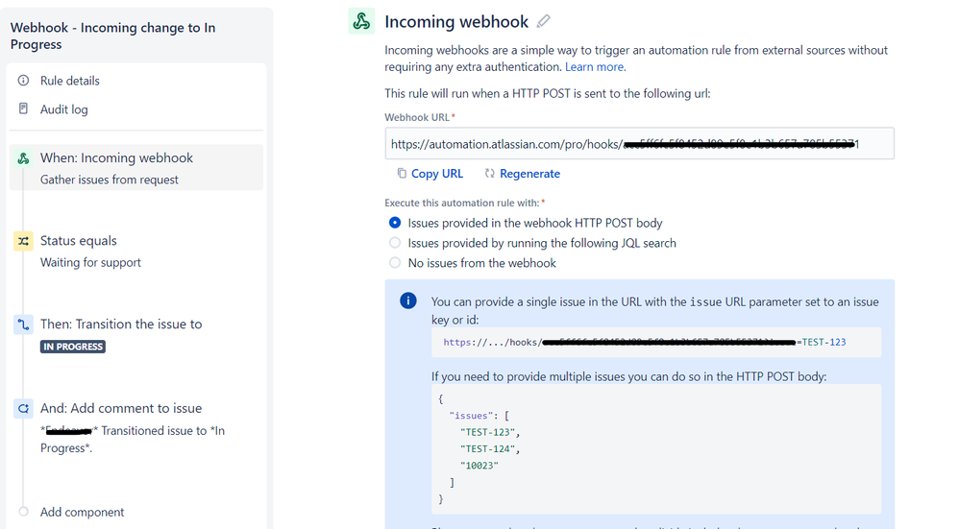Viewport: 959px width, 529px height.
Task: Click the info circle icon beside Rule details
Action: point(23,80)
